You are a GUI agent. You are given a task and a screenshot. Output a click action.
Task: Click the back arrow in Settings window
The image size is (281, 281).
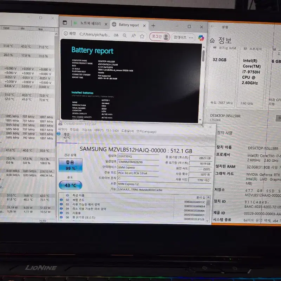click(x=213, y=26)
